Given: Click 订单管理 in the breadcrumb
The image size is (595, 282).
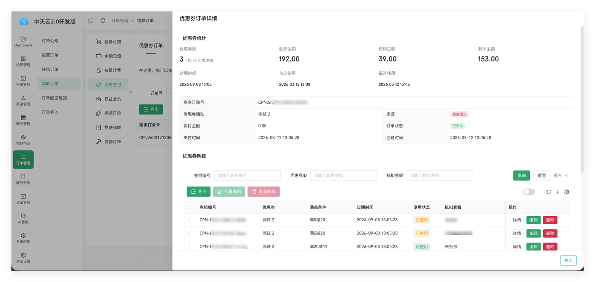Looking at the screenshot, I should (120, 20).
